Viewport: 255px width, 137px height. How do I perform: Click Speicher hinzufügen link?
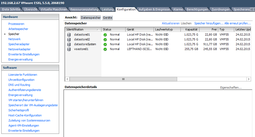(209, 23)
